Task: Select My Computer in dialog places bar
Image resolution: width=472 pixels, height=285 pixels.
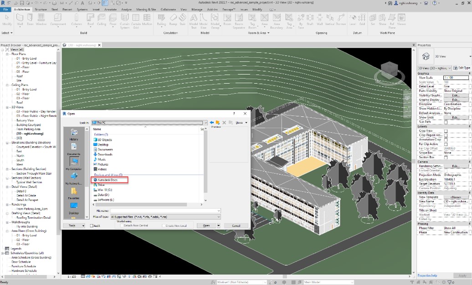Action: coord(74,164)
